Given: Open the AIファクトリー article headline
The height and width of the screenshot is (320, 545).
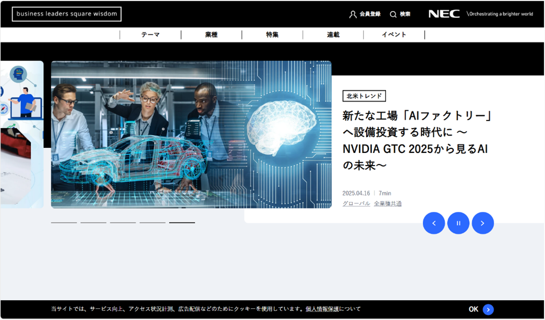Looking at the screenshot, I should point(416,140).
